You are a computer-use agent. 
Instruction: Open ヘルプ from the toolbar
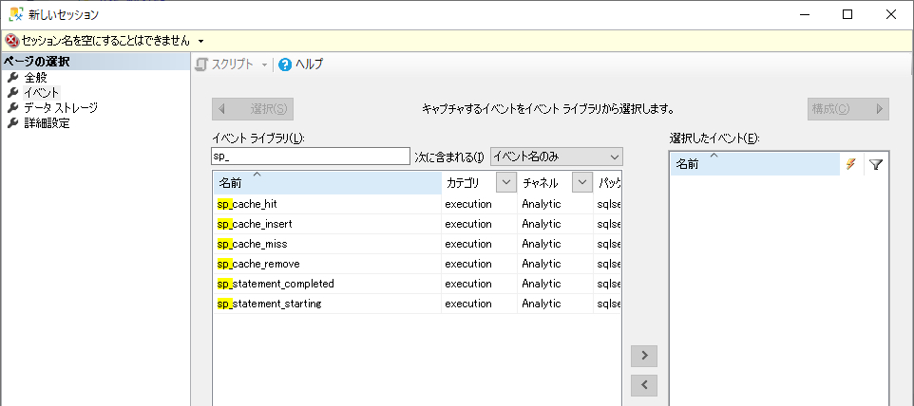coord(301,65)
